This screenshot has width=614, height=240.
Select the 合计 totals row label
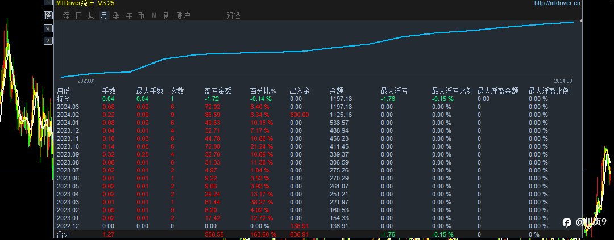point(64,234)
